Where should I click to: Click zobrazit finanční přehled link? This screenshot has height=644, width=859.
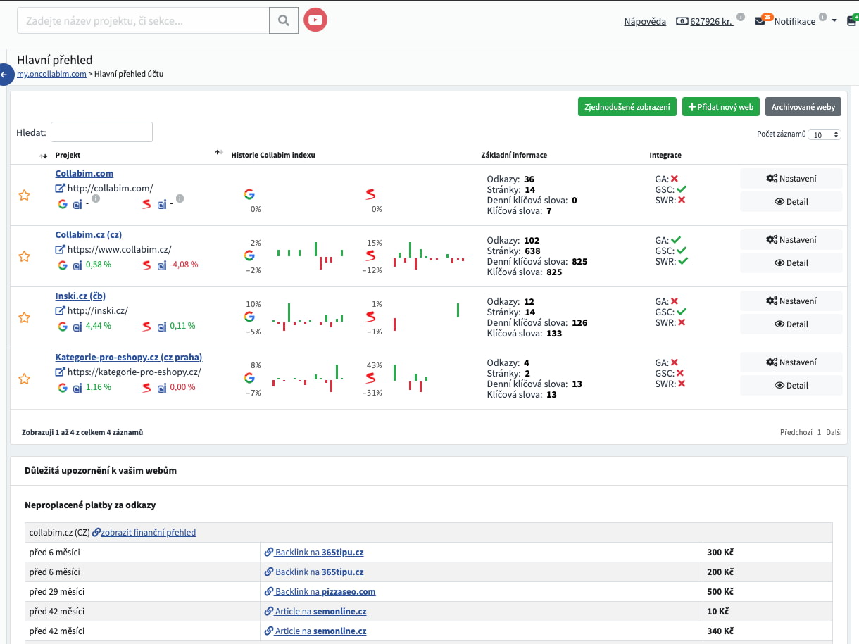pyautogui.click(x=149, y=533)
